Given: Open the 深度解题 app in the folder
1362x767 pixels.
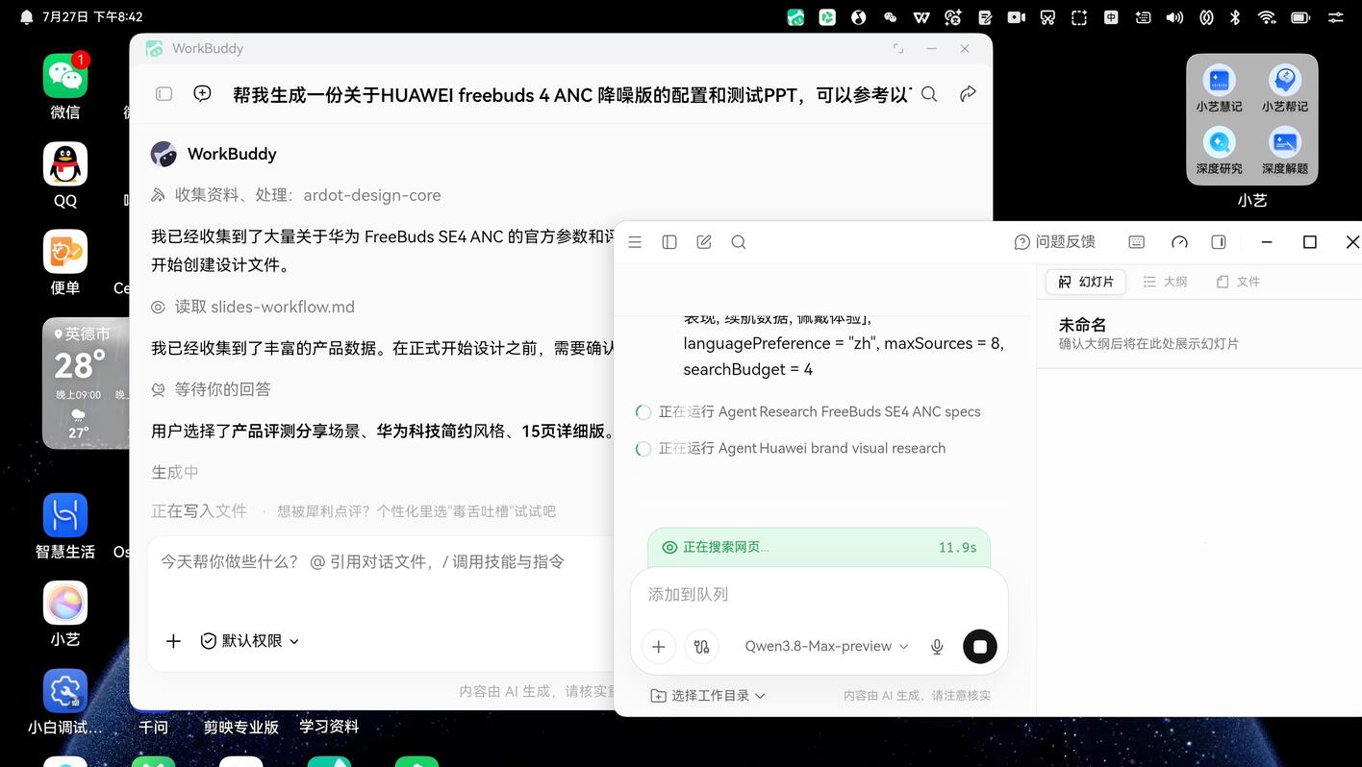Looking at the screenshot, I should click(1285, 151).
